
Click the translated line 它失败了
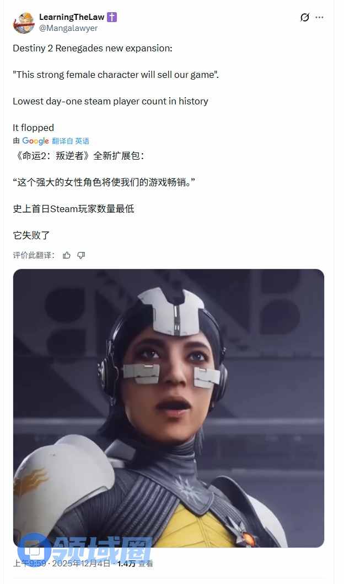pyautogui.click(x=31, y=235)
